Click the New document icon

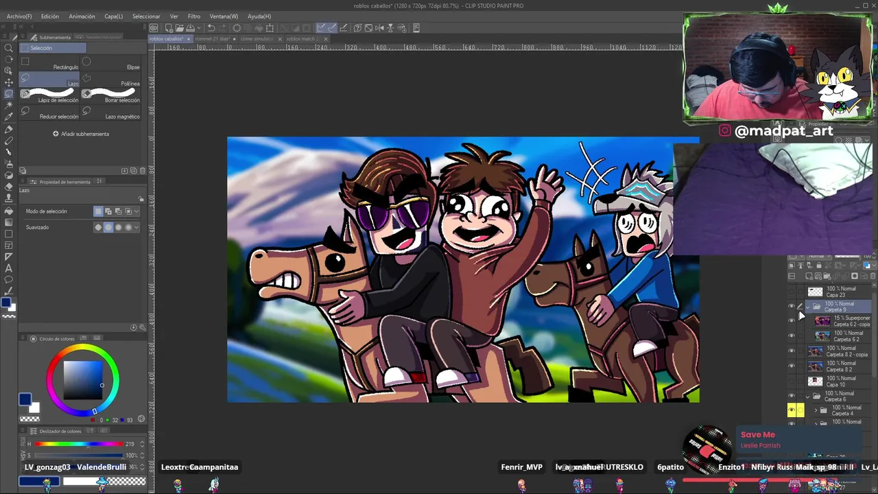point(167,28)
